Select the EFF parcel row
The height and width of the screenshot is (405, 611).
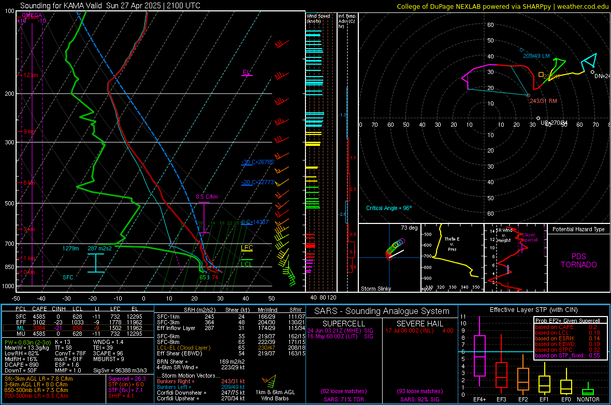pyautogui.click(x=78, y=322)
